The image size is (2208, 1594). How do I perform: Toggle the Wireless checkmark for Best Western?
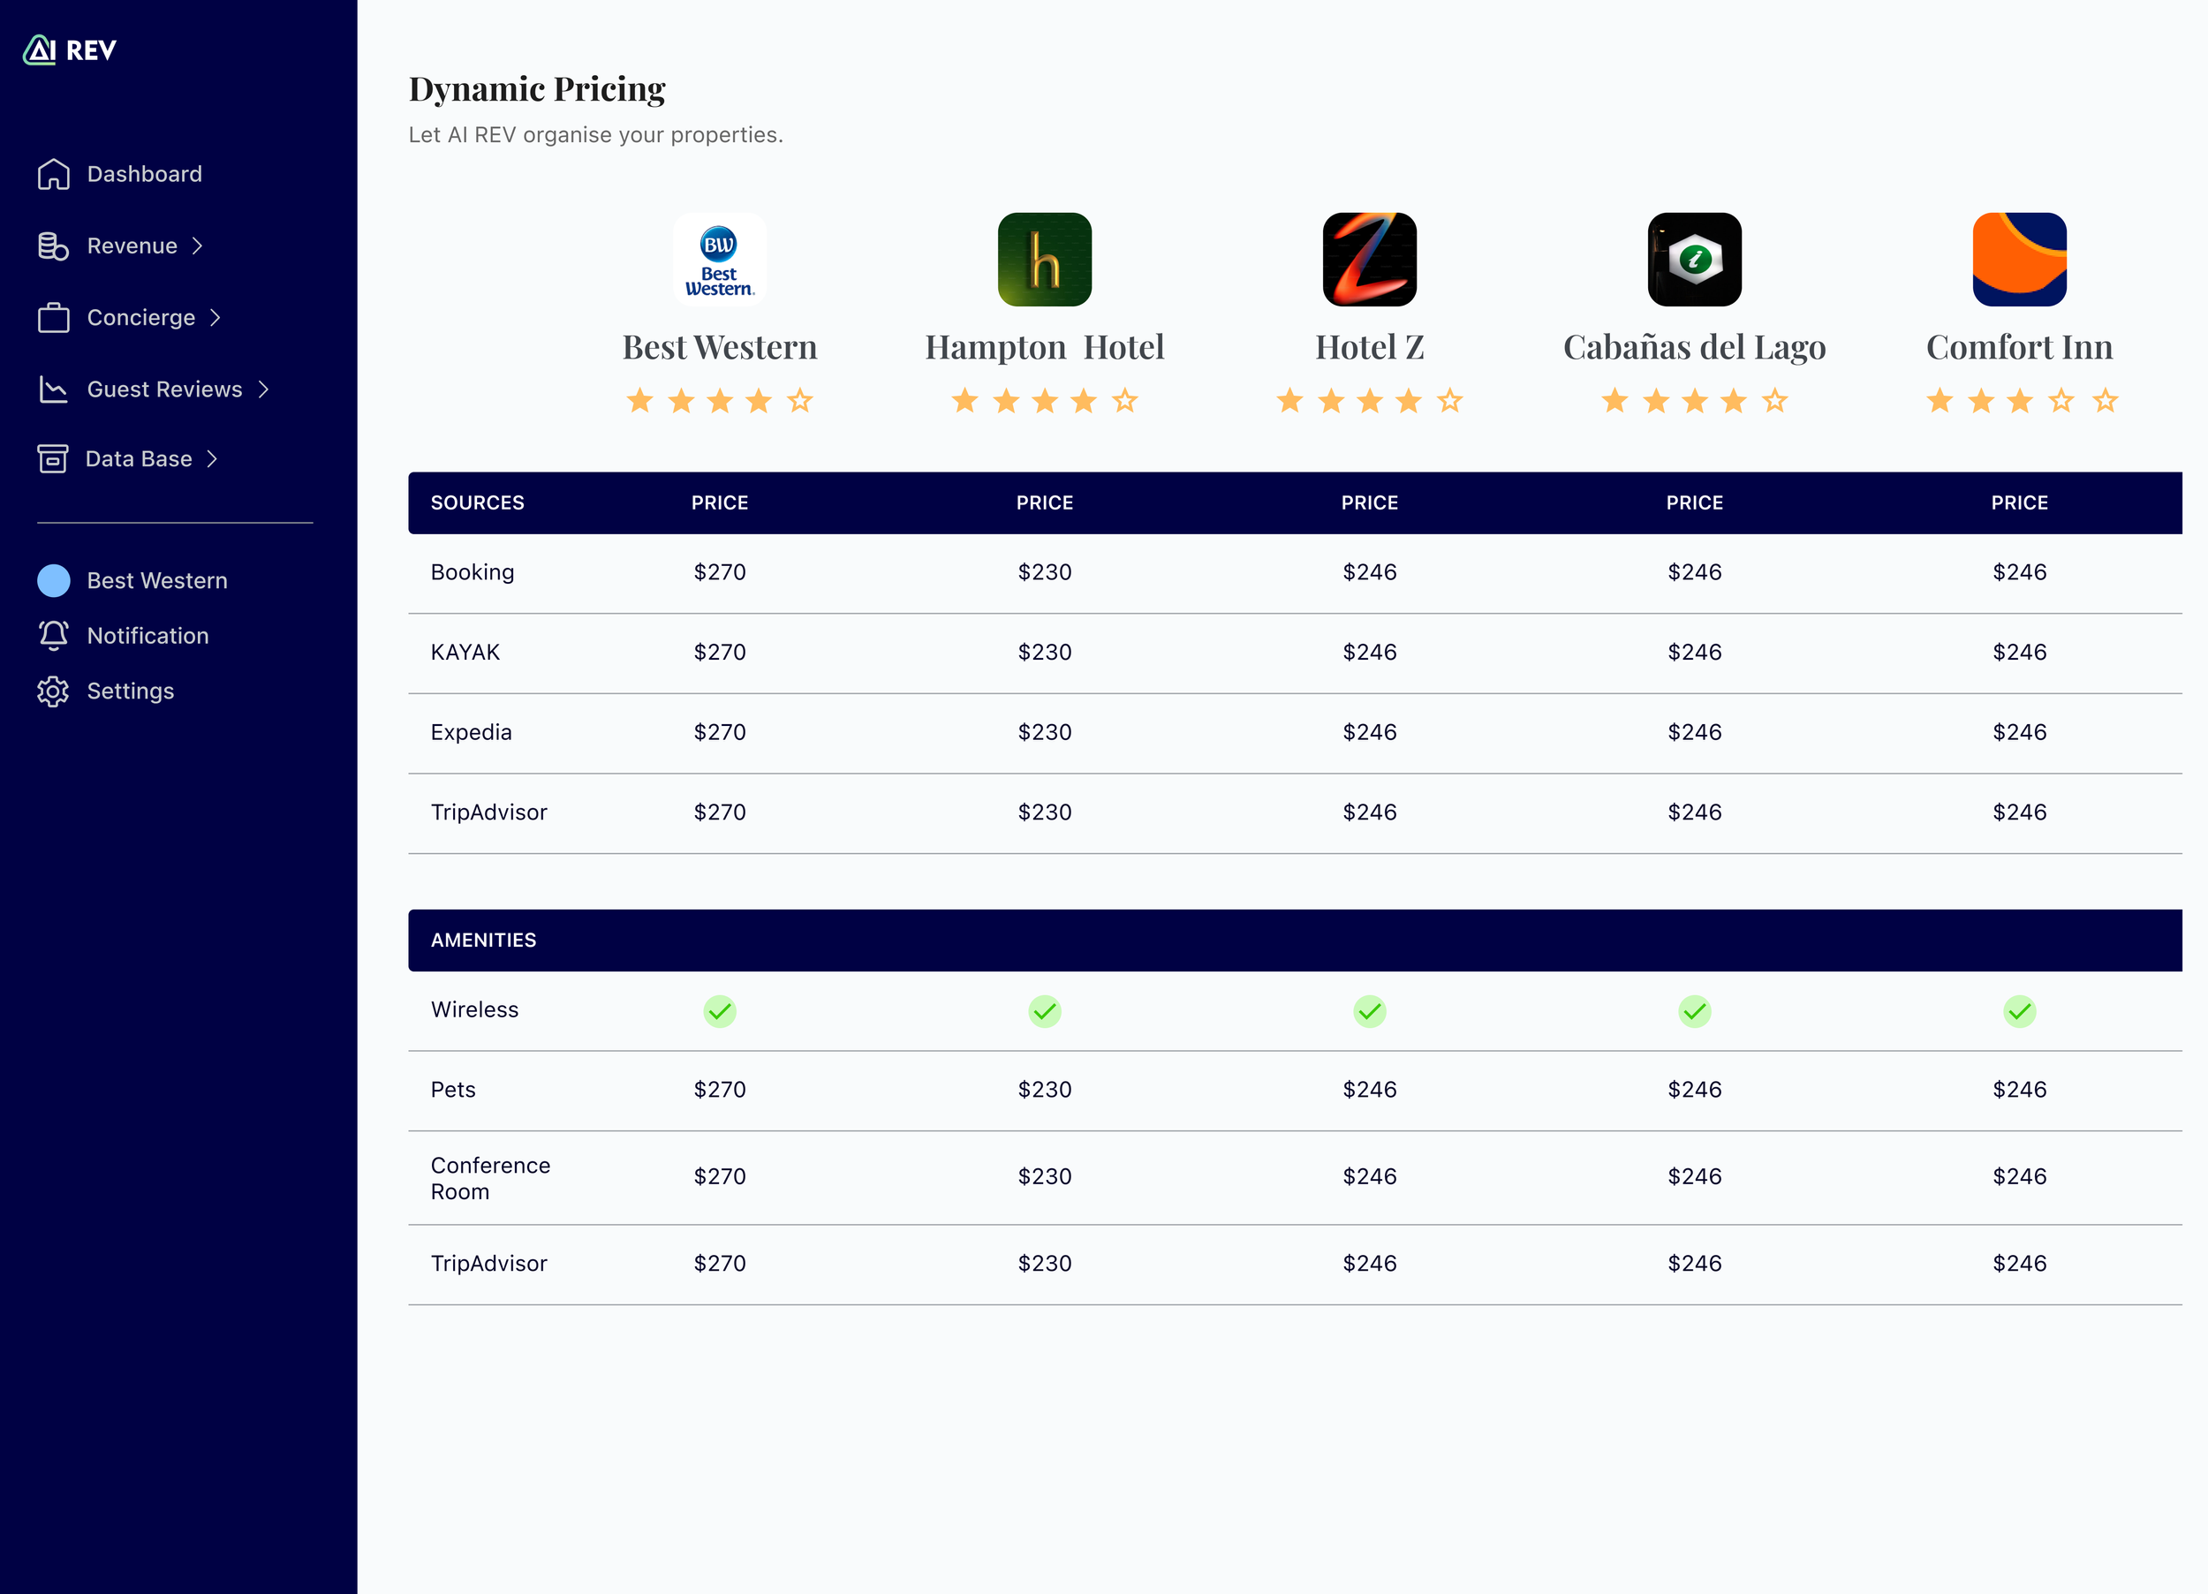[x=720, y=1012]
